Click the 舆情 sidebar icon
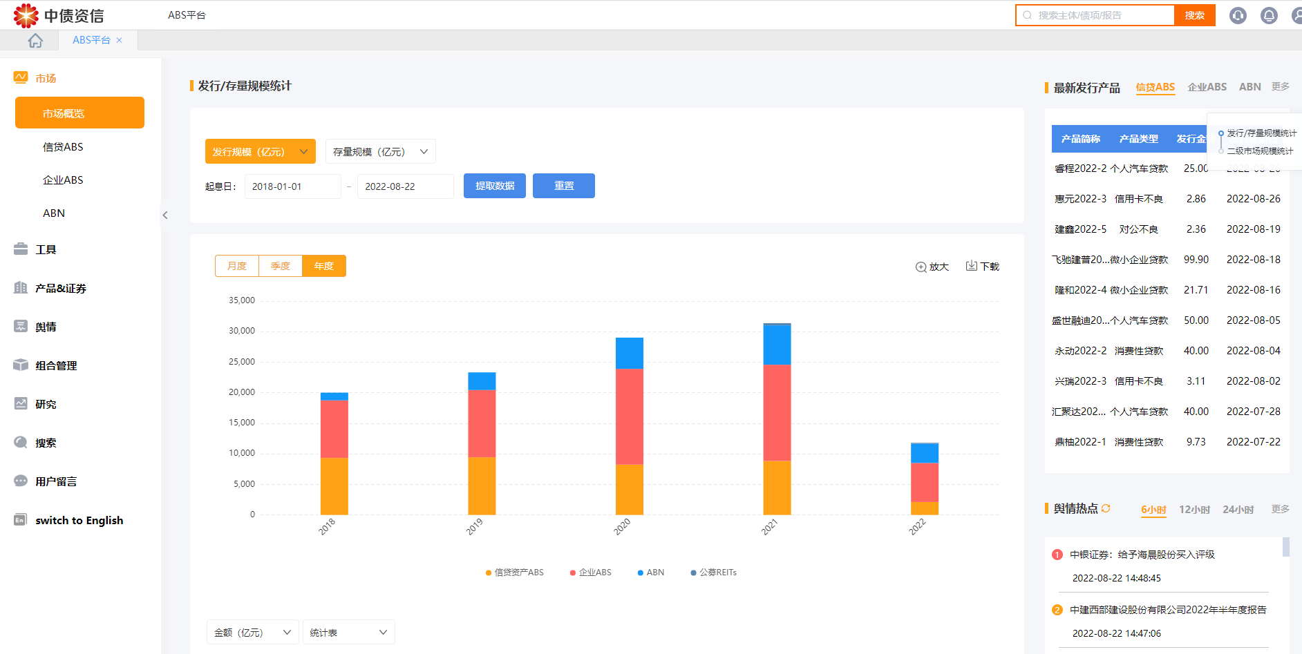1302x654 pixels. (21, 326)
